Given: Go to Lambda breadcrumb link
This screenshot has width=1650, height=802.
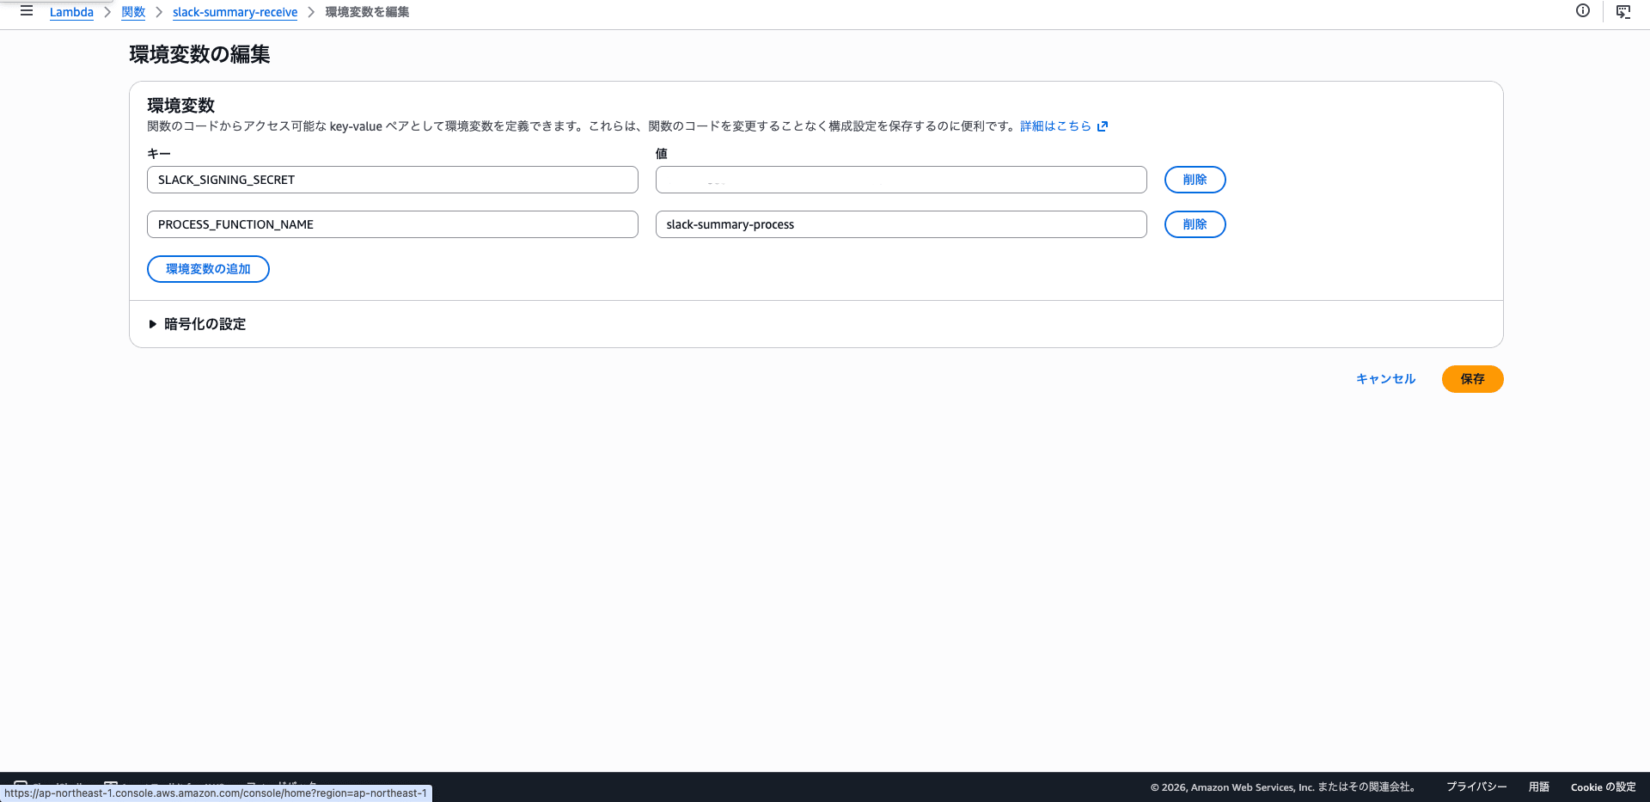Looking at the screenshot, I should [71, 12].
